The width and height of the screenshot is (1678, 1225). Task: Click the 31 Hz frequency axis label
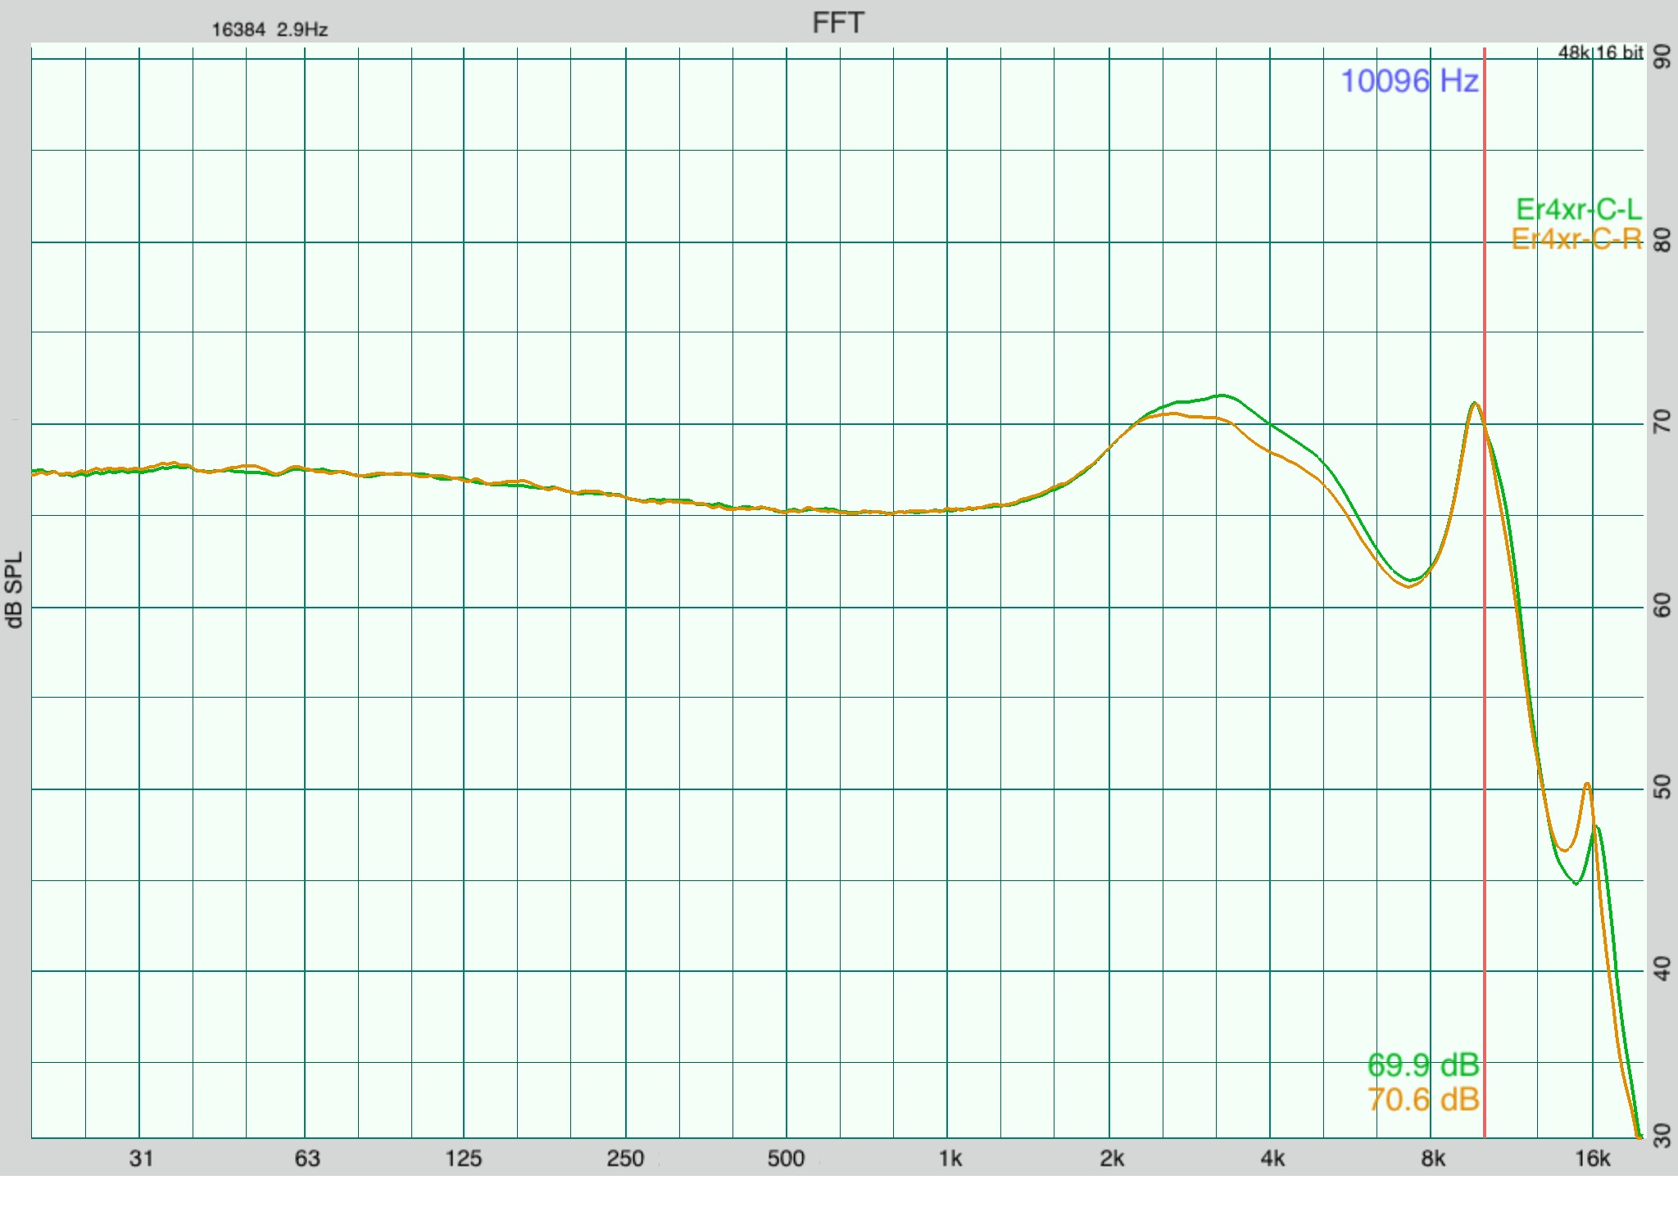(x=141, y=1159)
